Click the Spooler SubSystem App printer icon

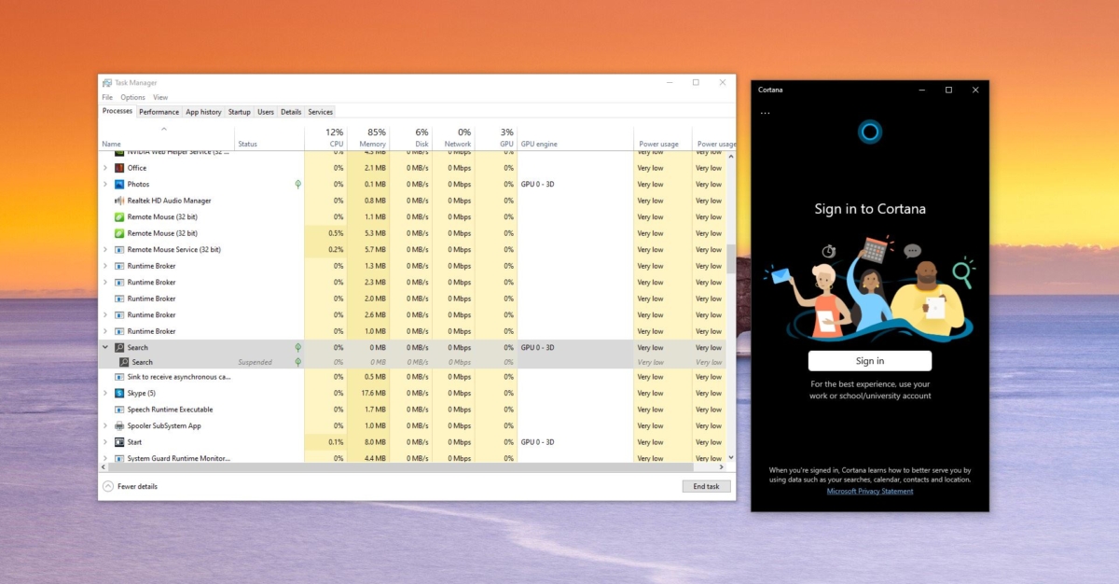(118, 425)
